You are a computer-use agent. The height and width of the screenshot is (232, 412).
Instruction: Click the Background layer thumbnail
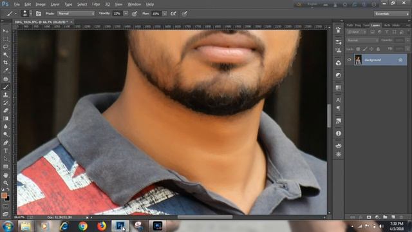pos(358,60)
